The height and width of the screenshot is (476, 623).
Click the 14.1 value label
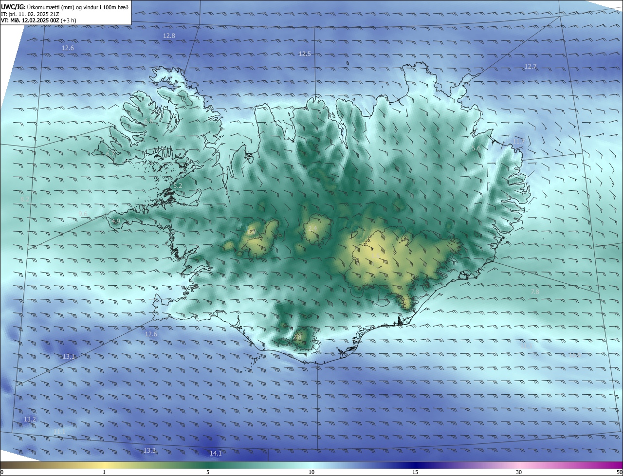216,454
